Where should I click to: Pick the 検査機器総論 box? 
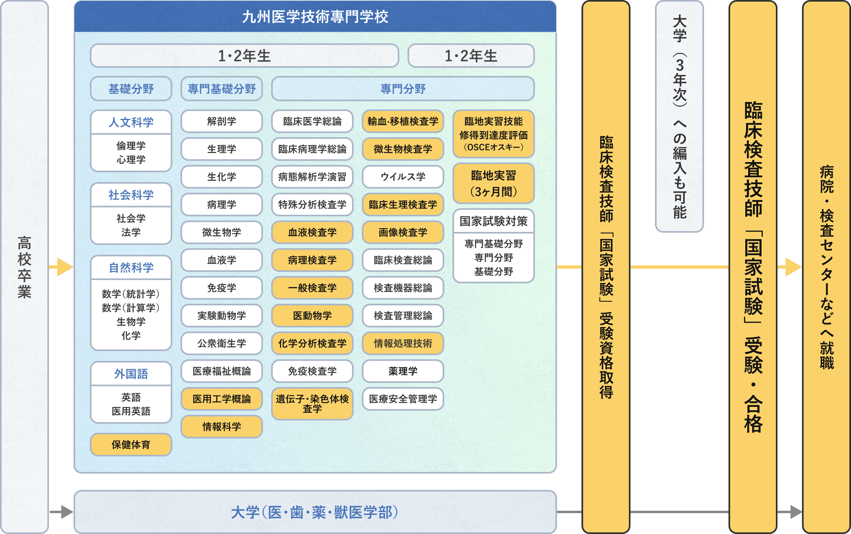pyautogui.click(x=403, y=288)
